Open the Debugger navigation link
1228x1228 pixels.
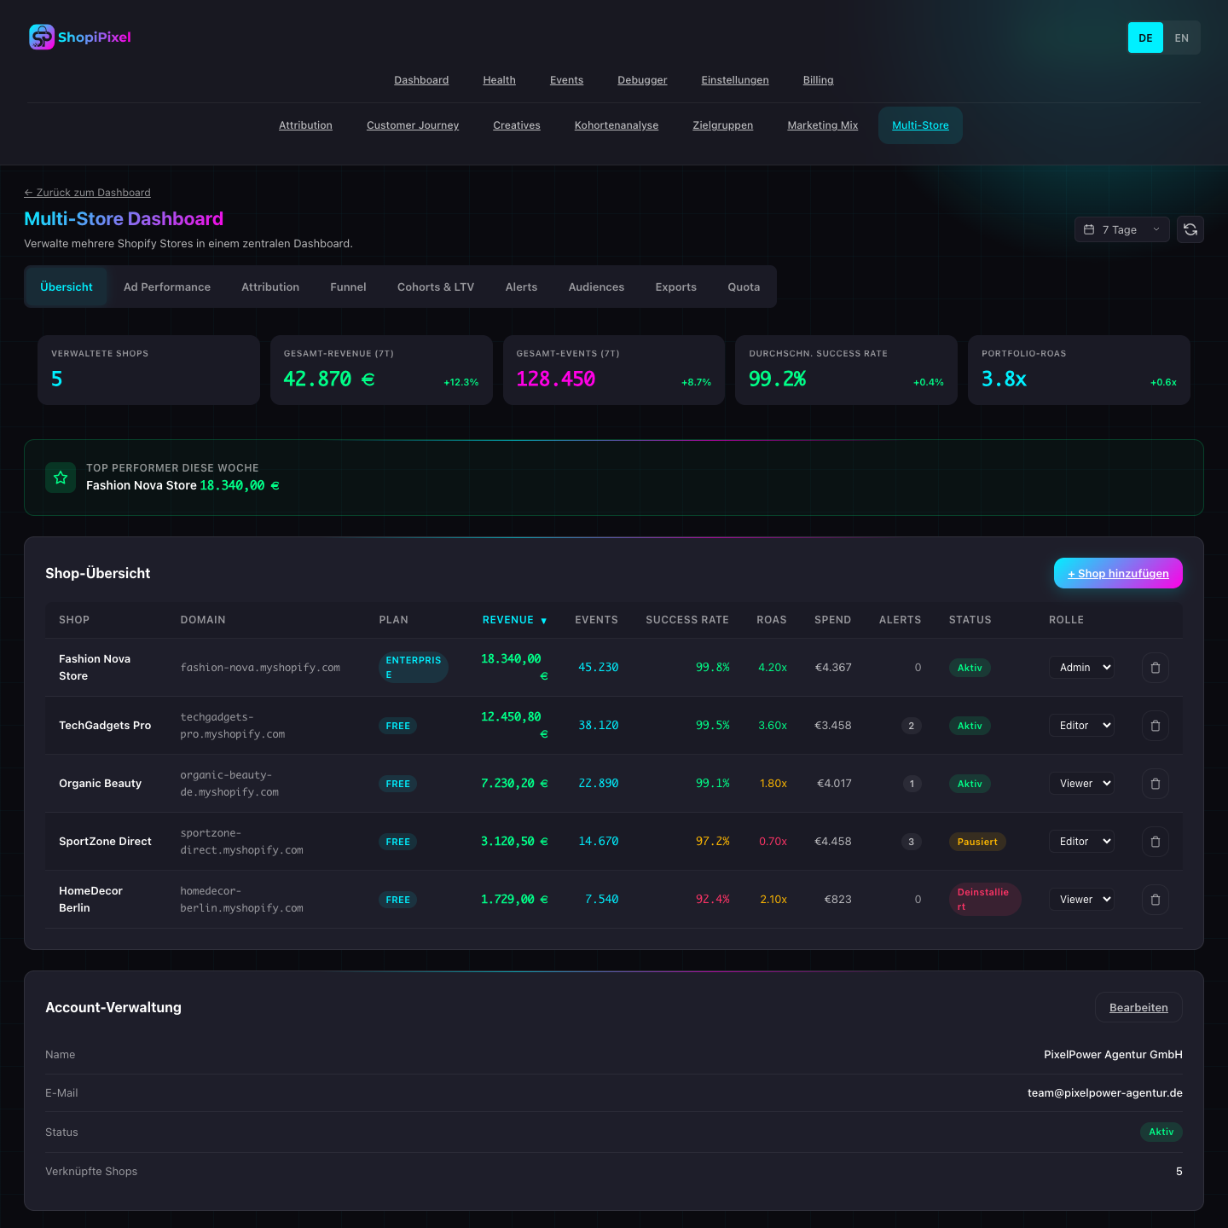(x=642, y=80)
